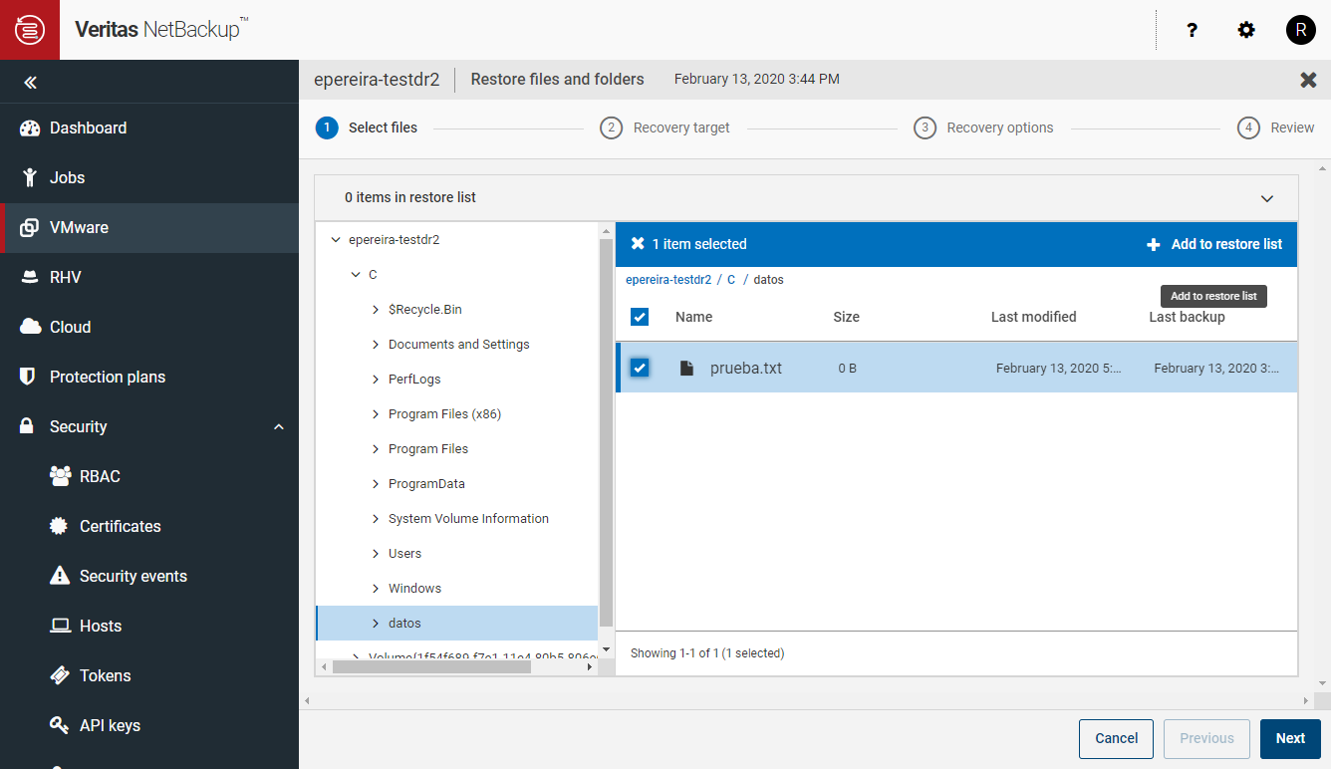Click the plus icon beside Add to restore list
The height and width of the screenshot is (769, 1331).
(1154, 244)
